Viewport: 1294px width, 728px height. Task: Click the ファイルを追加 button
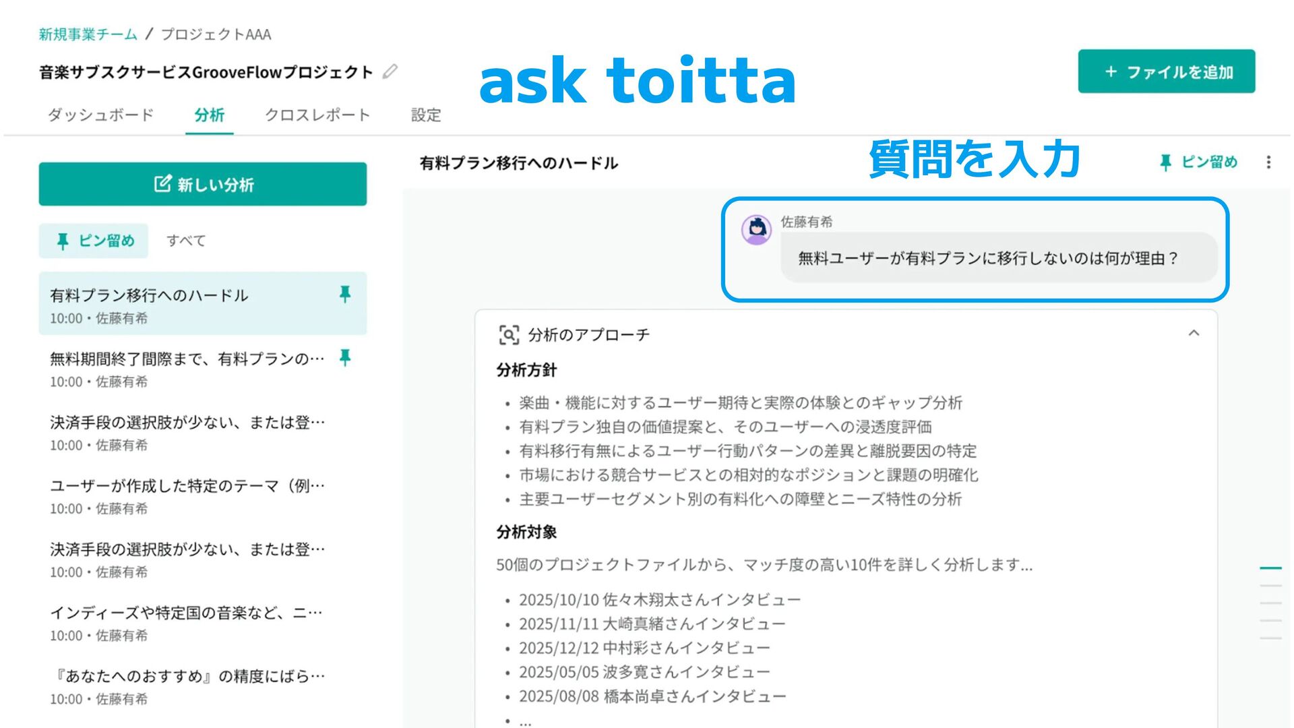[1166, 71]
